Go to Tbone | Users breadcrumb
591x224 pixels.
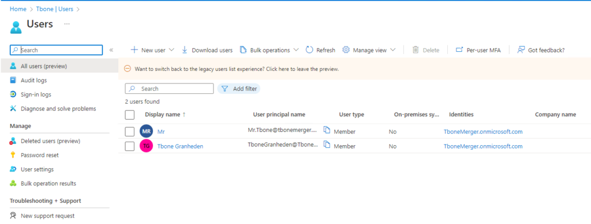point(54,9)
